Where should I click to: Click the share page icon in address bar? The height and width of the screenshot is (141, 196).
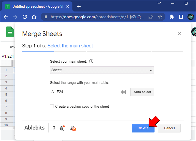[x=151, y=17]
